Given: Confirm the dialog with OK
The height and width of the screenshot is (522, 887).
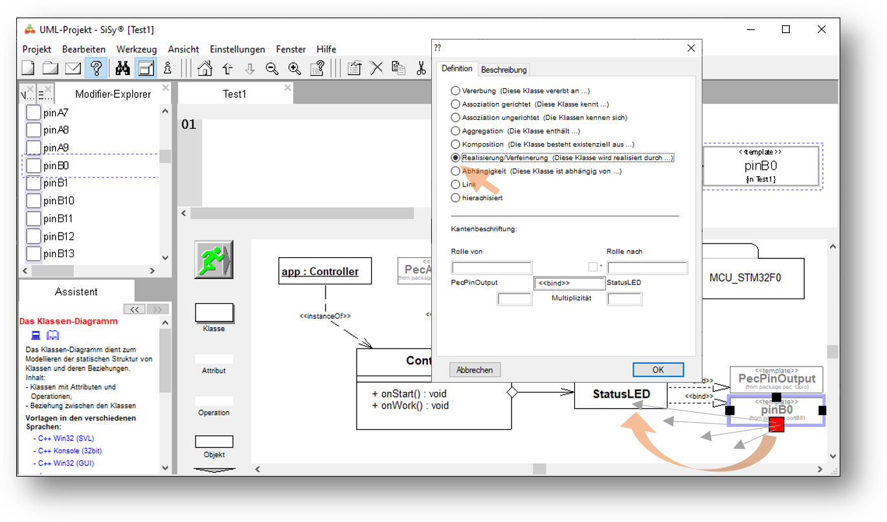Looking at the screenshot, I should coord(658,370).
